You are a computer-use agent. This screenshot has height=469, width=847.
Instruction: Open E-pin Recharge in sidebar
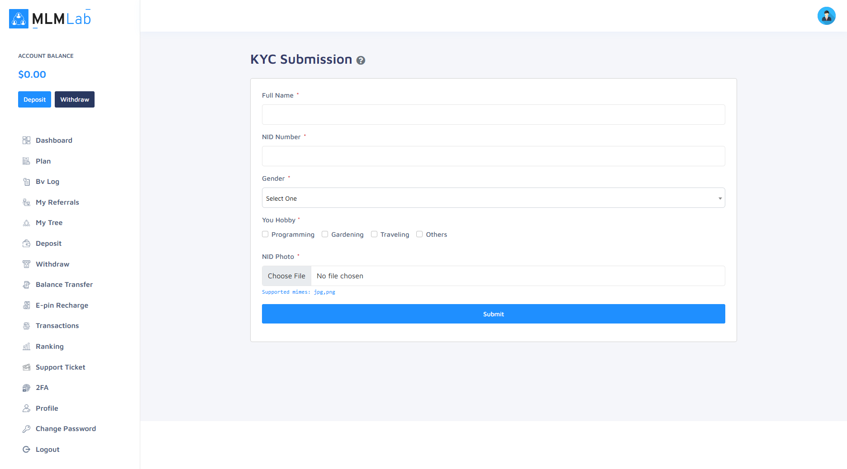[x=62, y=305]
